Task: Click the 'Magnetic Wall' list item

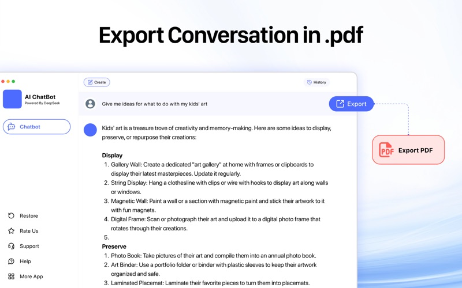Action: (x=214, y=206)
